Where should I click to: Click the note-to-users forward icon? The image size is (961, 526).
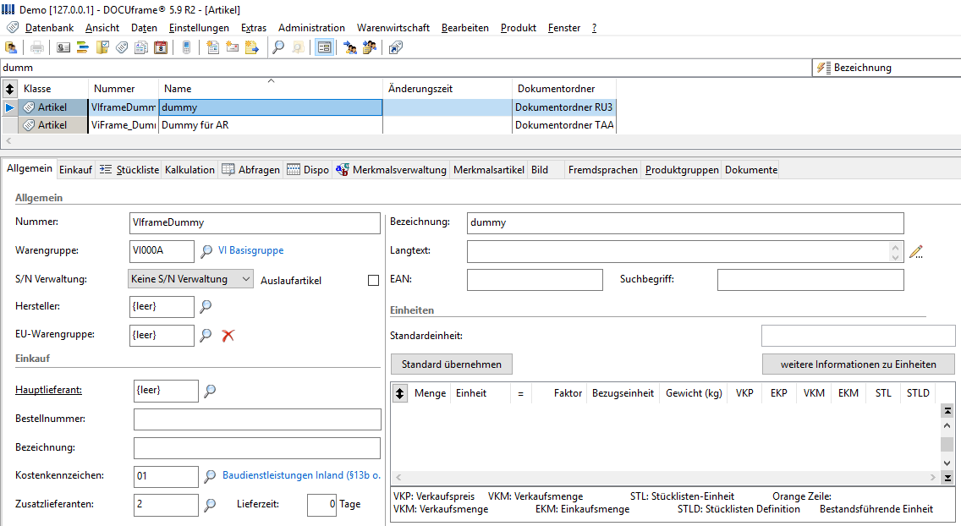[x=370, y=47]
